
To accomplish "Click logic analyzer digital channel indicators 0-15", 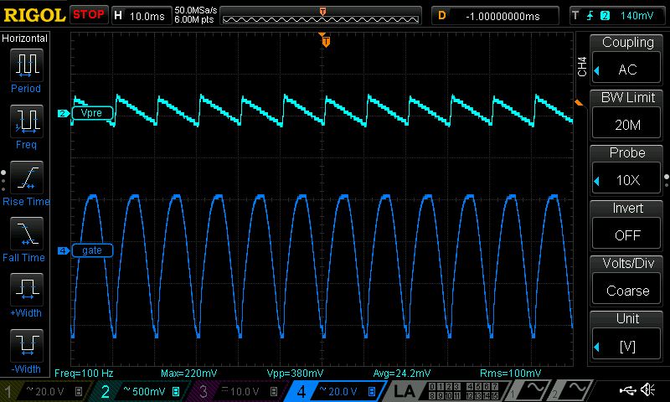I will [464, 391].
